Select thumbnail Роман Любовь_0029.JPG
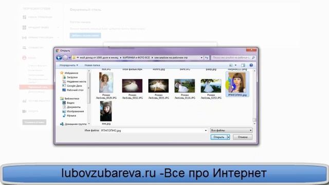 [106, 83]
